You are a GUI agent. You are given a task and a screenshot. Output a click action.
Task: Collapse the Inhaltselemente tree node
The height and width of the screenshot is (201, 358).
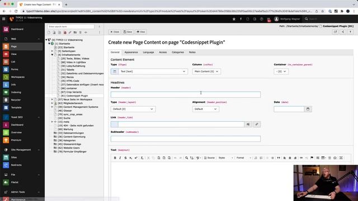pyautogui.click(x=52, y=55)
